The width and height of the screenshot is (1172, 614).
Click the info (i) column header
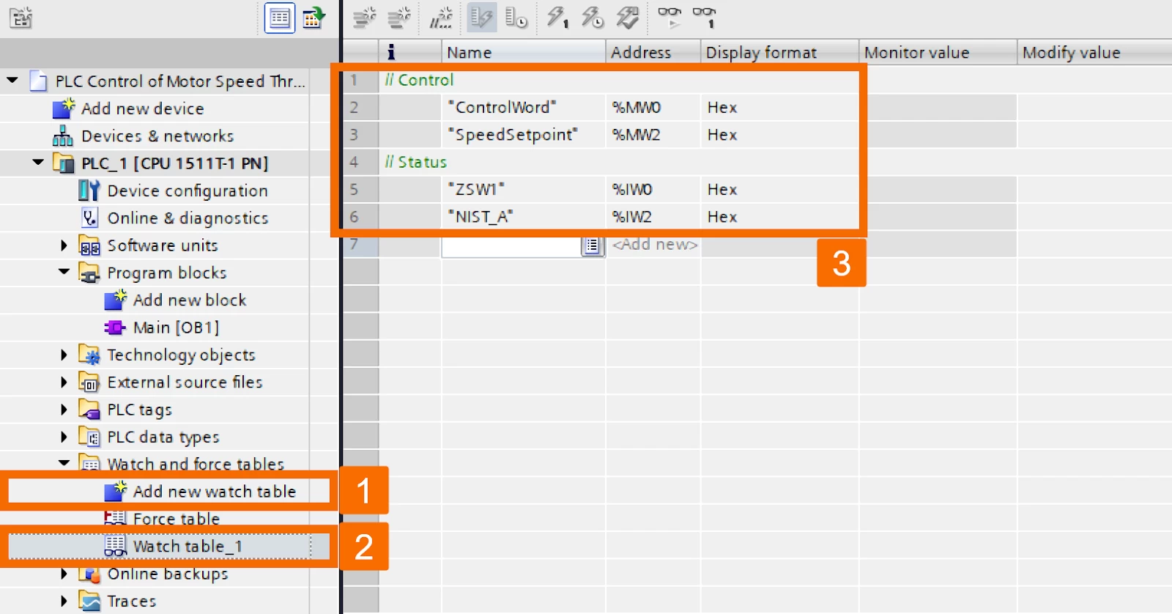[410, 52]
